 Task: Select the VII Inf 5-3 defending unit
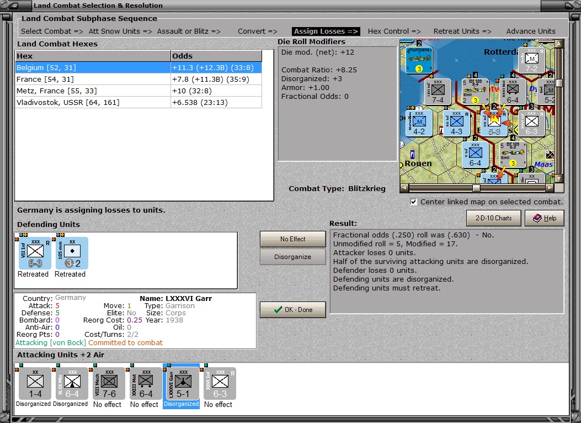[x=35, y=253]
